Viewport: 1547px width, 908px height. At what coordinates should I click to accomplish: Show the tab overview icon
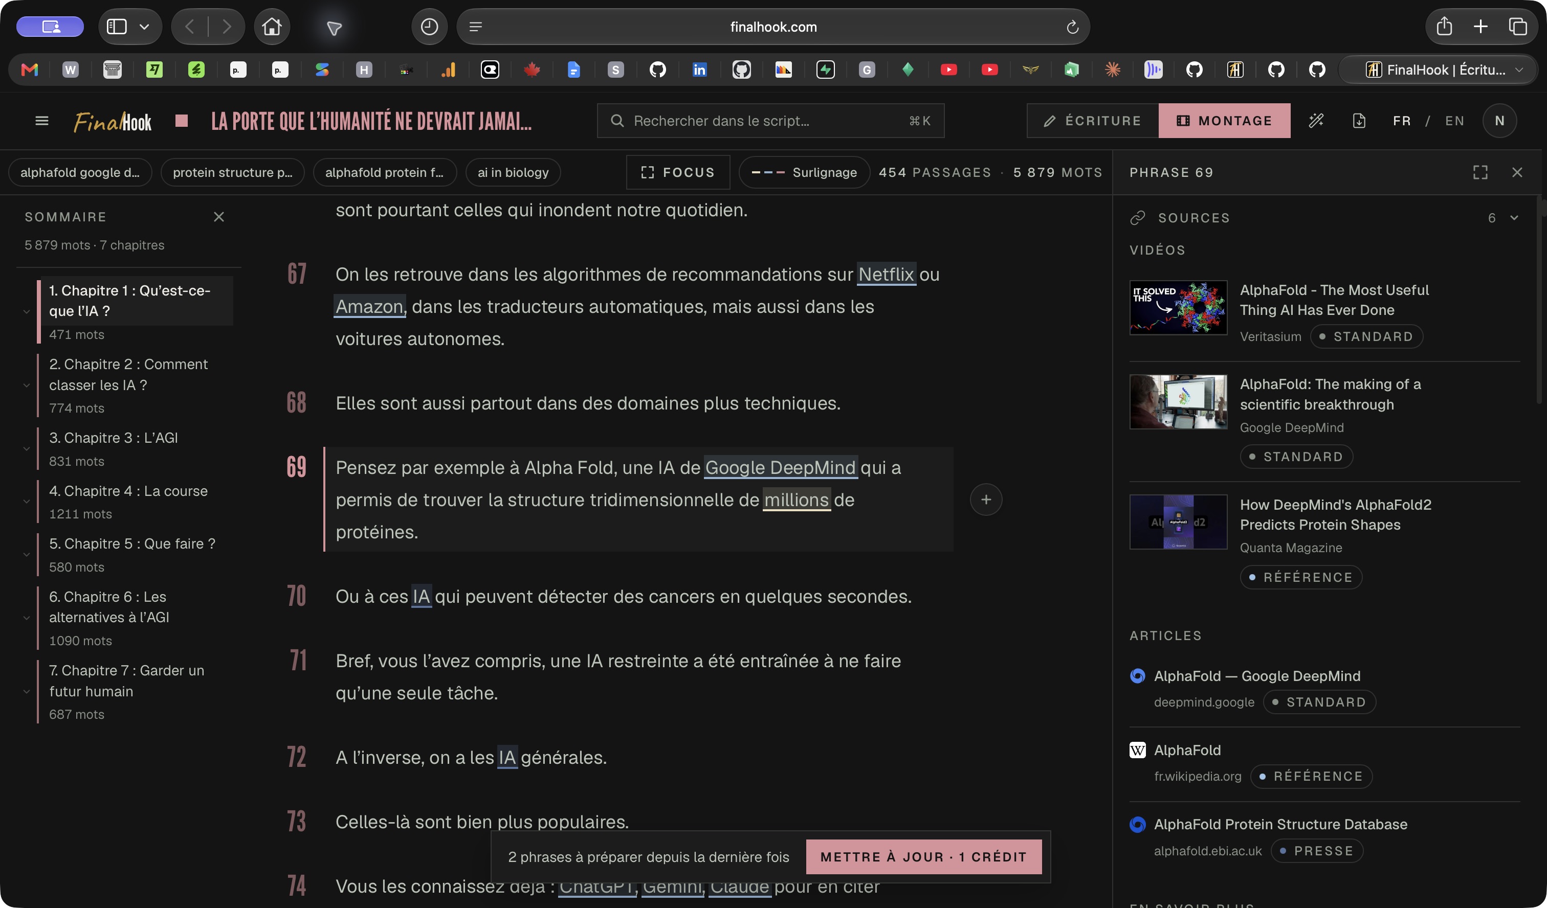(1517, 27)
